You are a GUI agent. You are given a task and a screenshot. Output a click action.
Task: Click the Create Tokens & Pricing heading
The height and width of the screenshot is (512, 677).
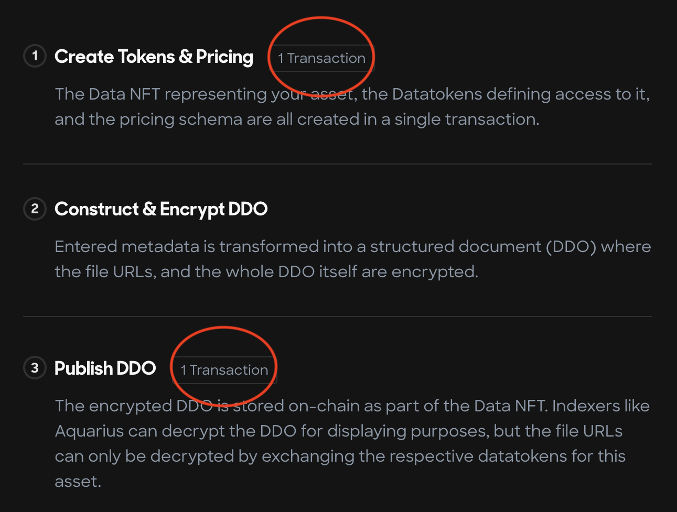(x=154, y=57)
